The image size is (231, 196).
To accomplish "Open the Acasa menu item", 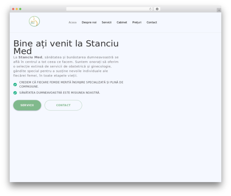I will tap(73, 22).
